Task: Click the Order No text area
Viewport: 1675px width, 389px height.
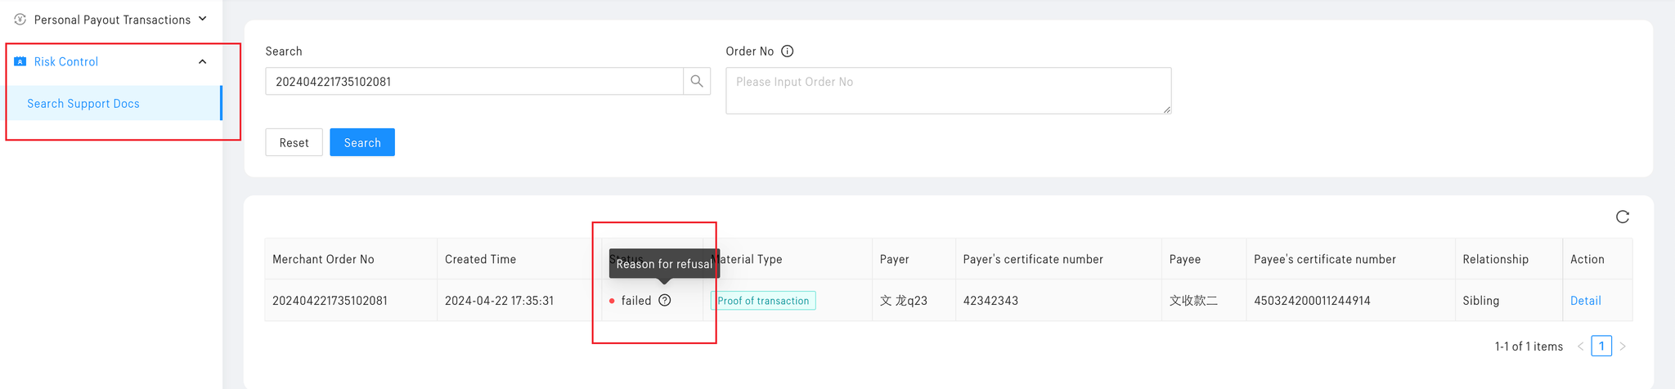Action: tap(948, 90)
